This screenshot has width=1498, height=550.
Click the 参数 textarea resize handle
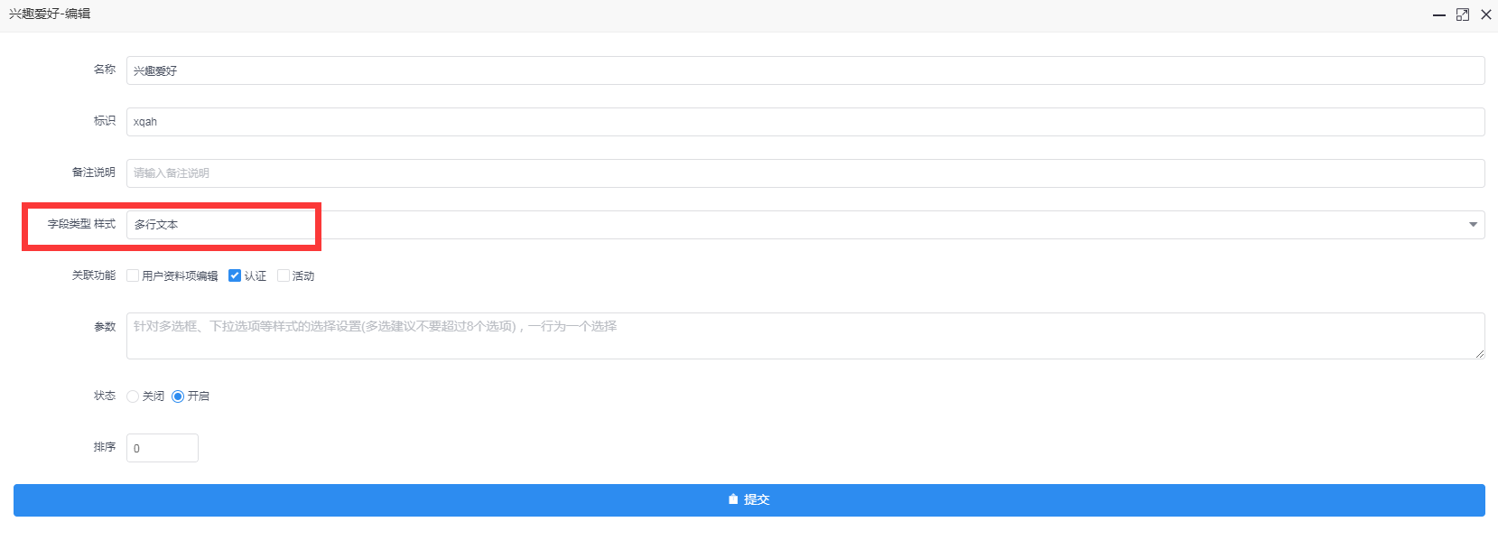[x=1480, y=354]
